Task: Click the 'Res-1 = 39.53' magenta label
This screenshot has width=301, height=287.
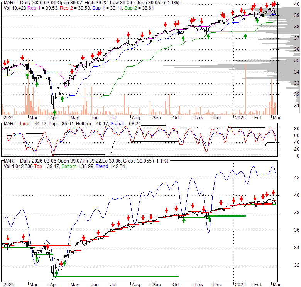Action: point(43,8)
